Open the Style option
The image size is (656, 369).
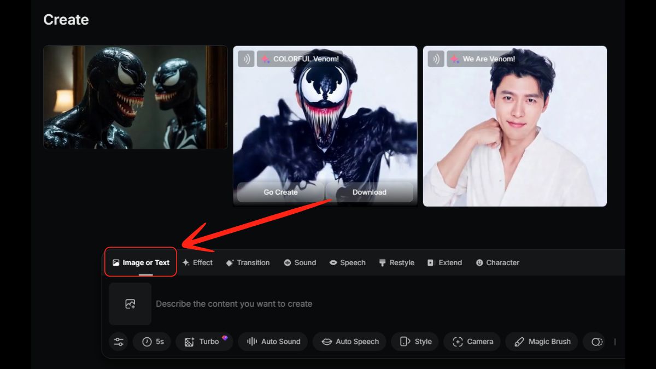pos(415,342)
